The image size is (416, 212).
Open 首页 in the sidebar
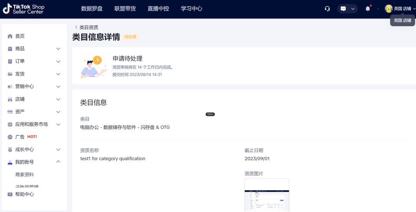click(x=20, y=36)
